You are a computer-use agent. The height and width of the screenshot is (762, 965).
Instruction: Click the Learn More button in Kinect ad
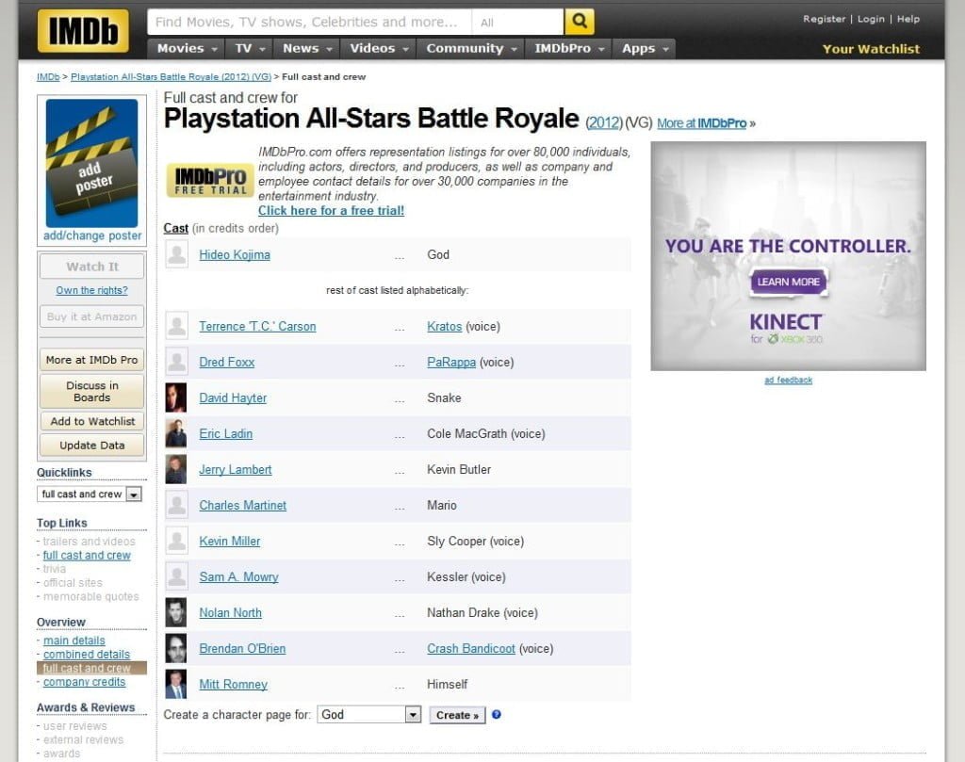pyautogui.click(x=789, y=282)
